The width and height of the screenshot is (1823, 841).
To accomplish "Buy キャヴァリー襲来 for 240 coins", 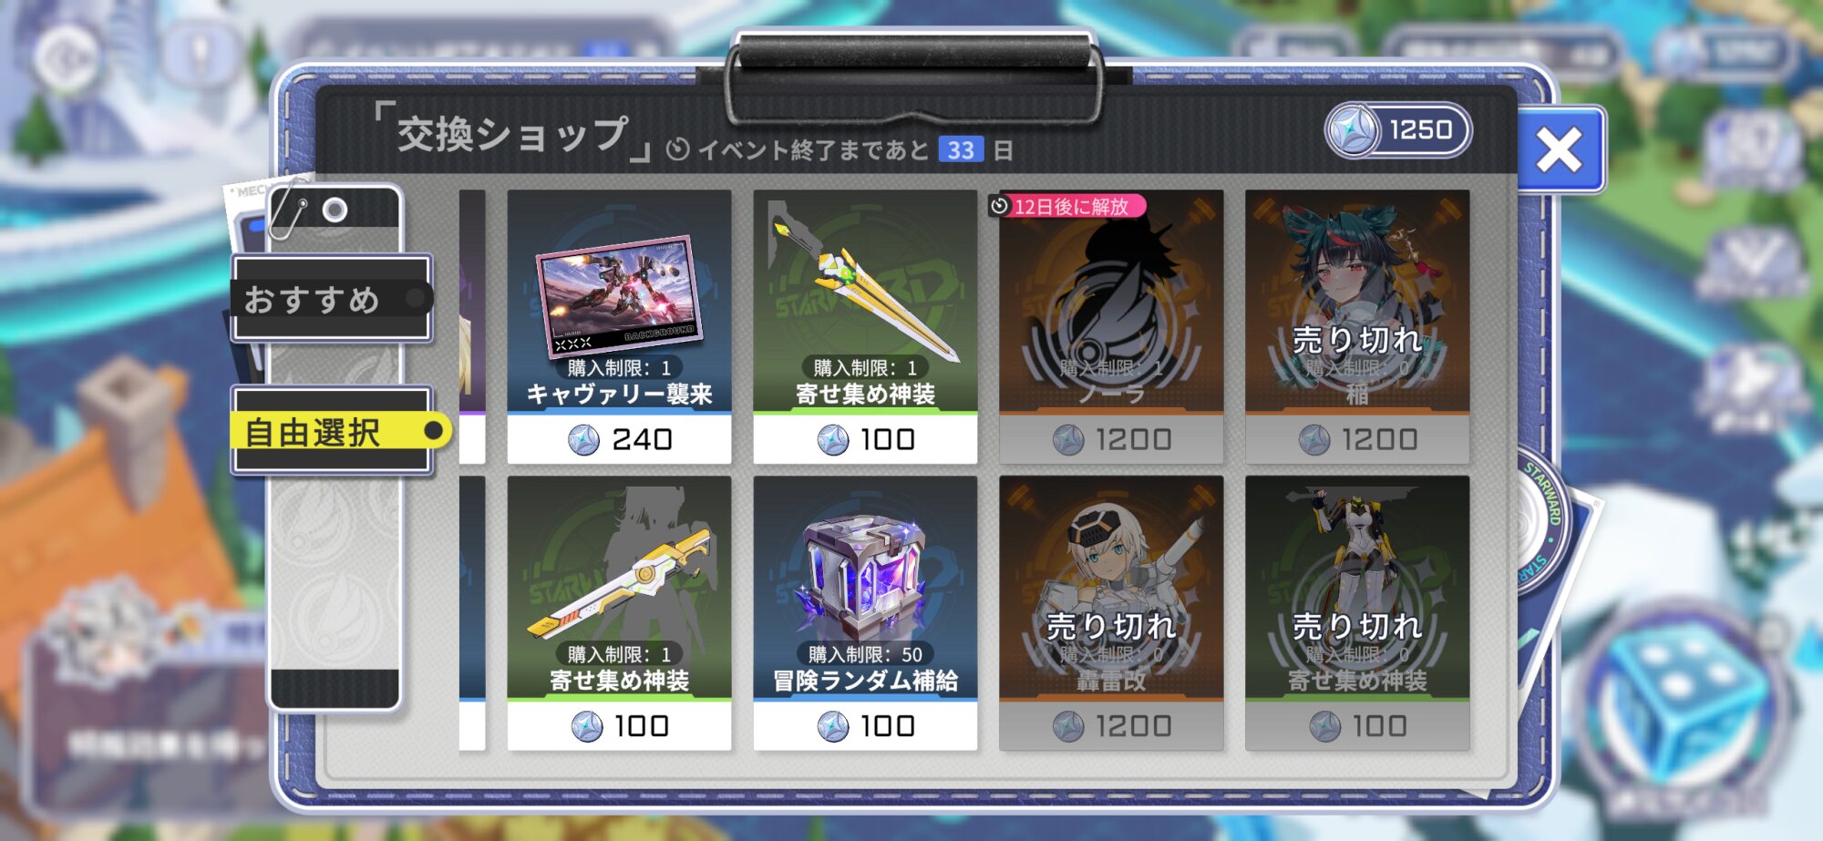I will [x=619, y=439].
